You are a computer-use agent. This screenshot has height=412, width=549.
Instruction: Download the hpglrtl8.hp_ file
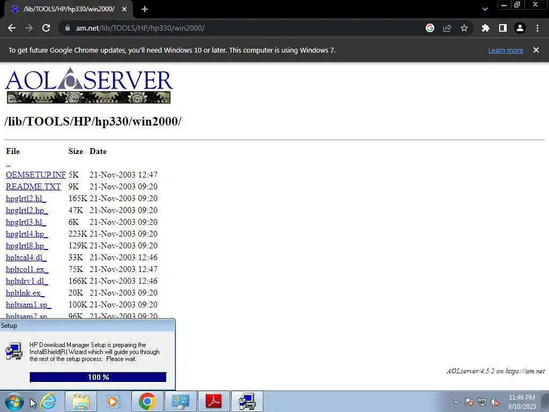tap(27, 246)
